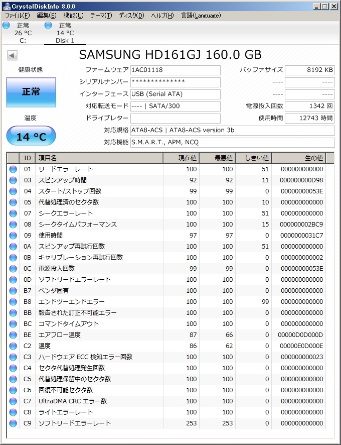341x445 pixels.
Task: Open the 編集(E) menu
Action: click(47, 16)
